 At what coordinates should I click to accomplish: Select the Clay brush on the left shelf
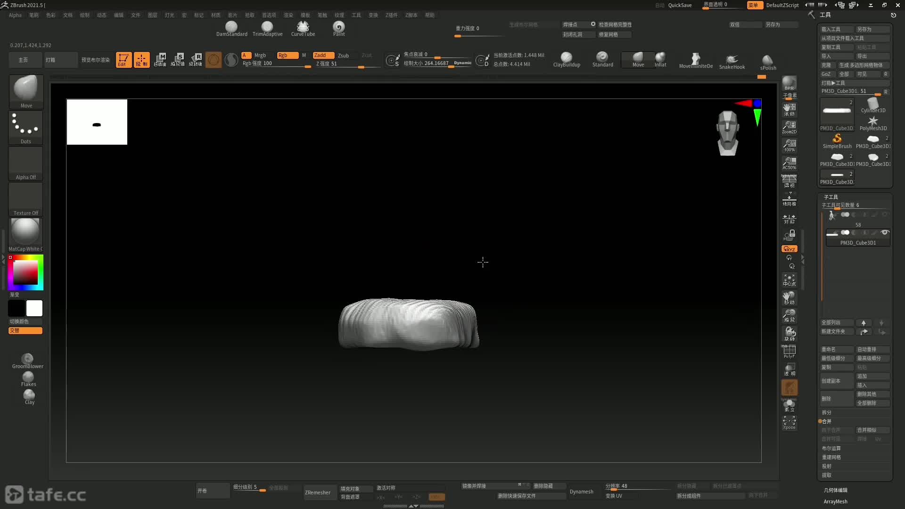(29, 397)
